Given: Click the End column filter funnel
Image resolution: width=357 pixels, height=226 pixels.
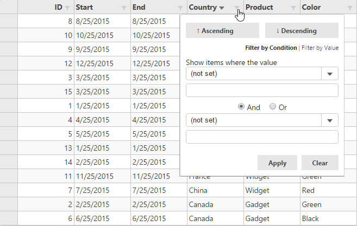Looking at the screenshot, I should 180,8.
